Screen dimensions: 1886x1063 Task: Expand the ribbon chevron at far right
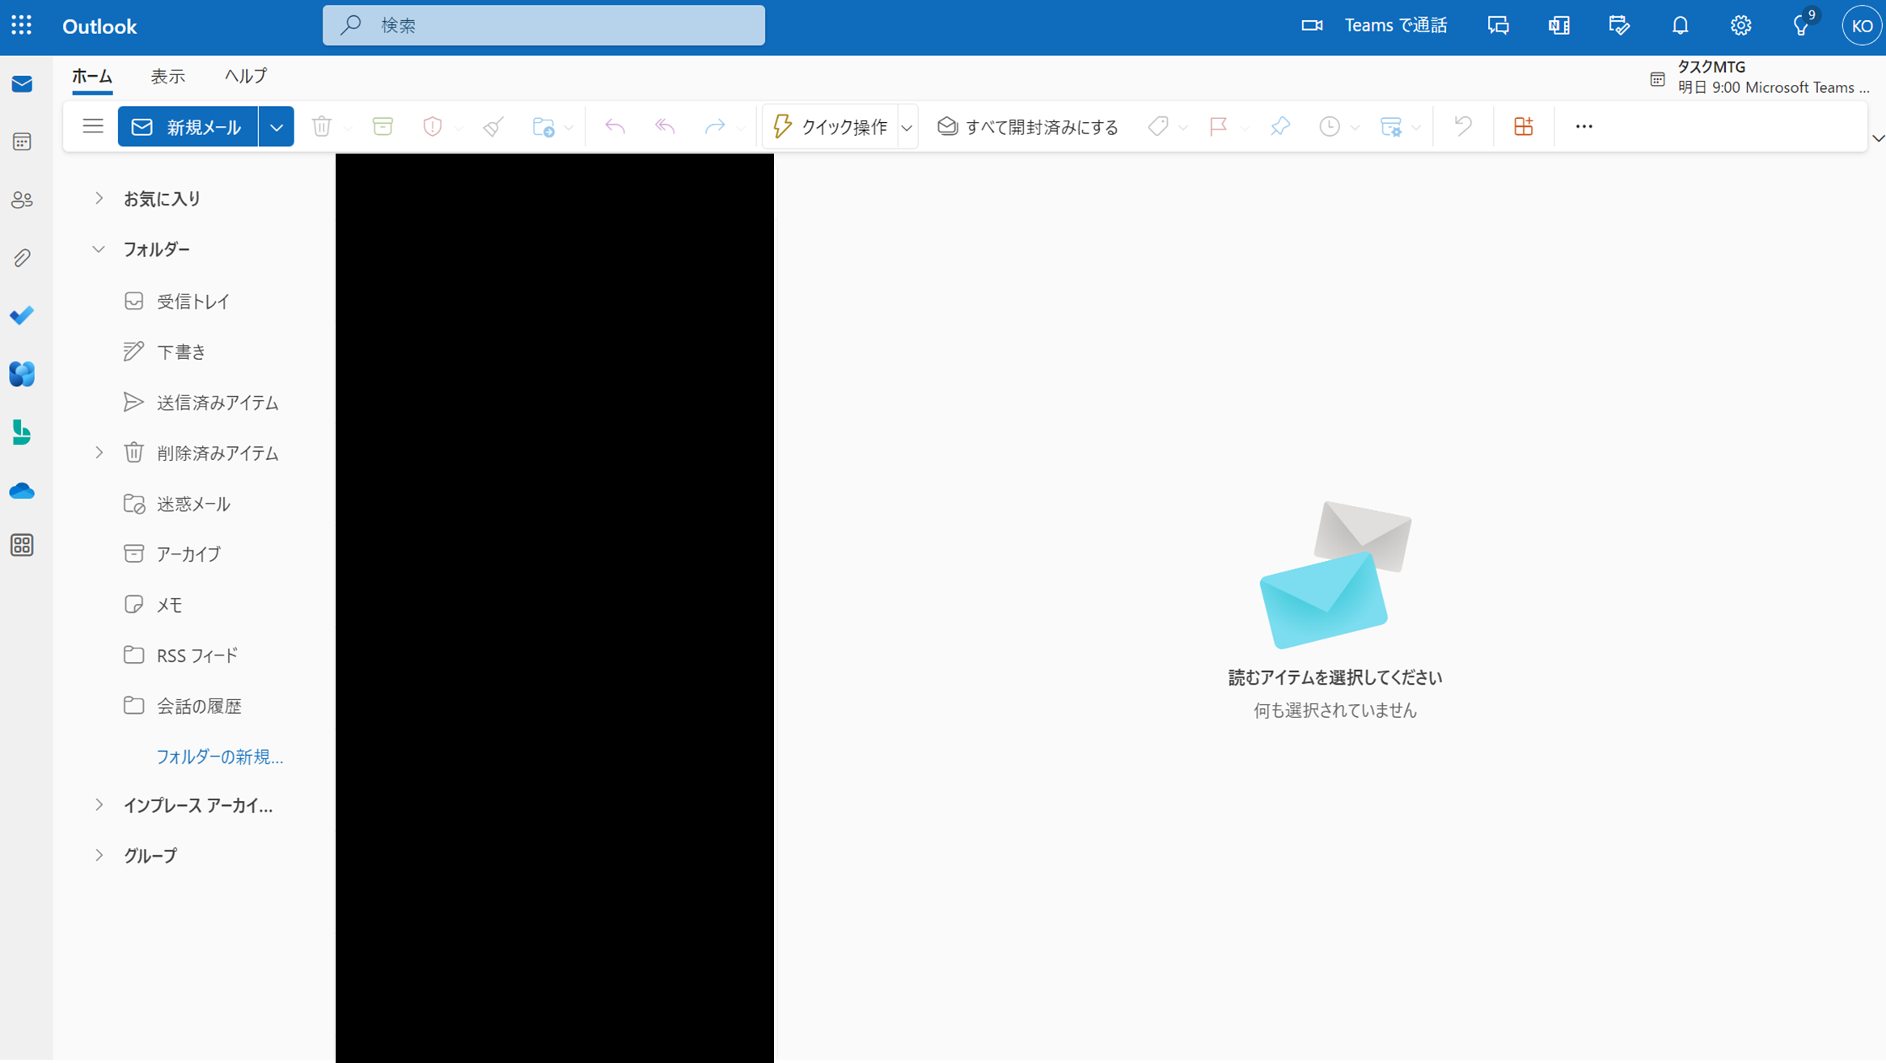[x=1878, y=139]
